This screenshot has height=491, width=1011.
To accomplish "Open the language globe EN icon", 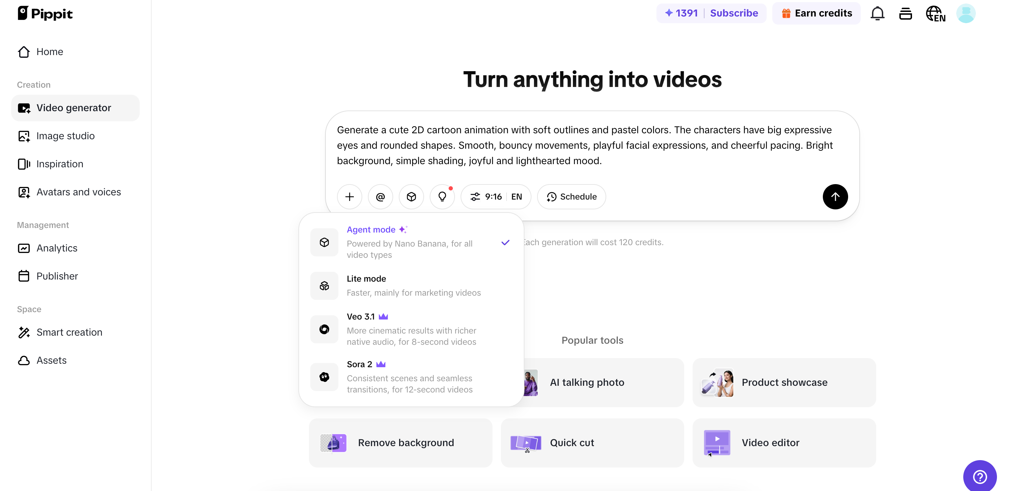I will [935, 13].
